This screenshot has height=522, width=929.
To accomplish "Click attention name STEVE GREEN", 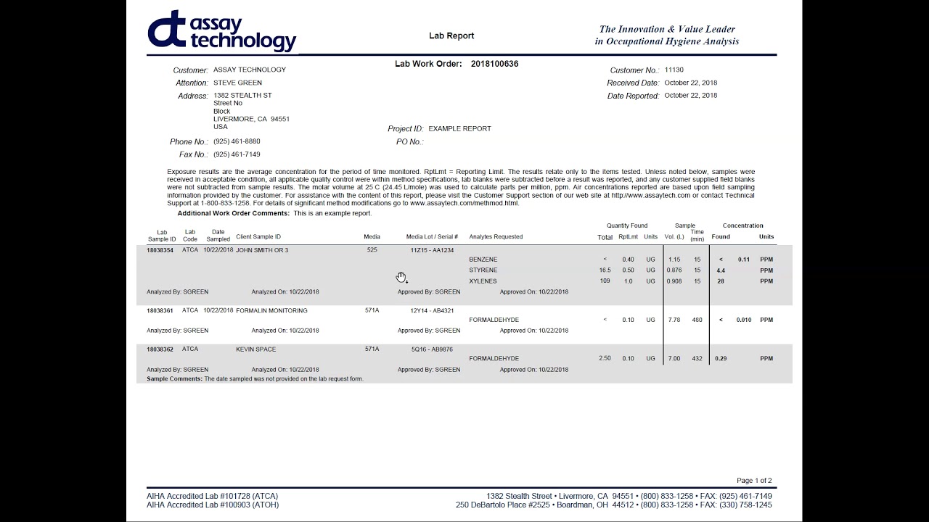I will pos(237,83).
